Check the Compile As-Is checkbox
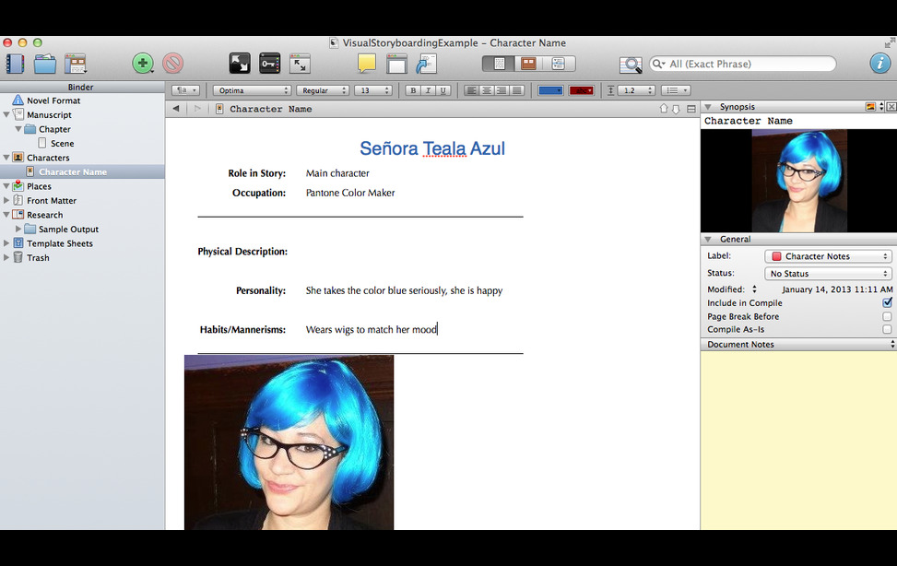Image resolution: width=897 pixels, height=566 pixels. (x=887, y=329)
